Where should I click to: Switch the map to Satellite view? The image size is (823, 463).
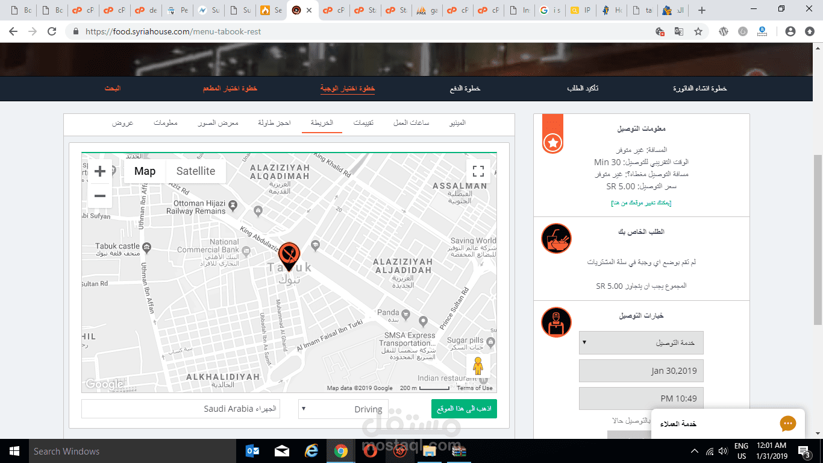pyautogui.click(x=196, y=171)
